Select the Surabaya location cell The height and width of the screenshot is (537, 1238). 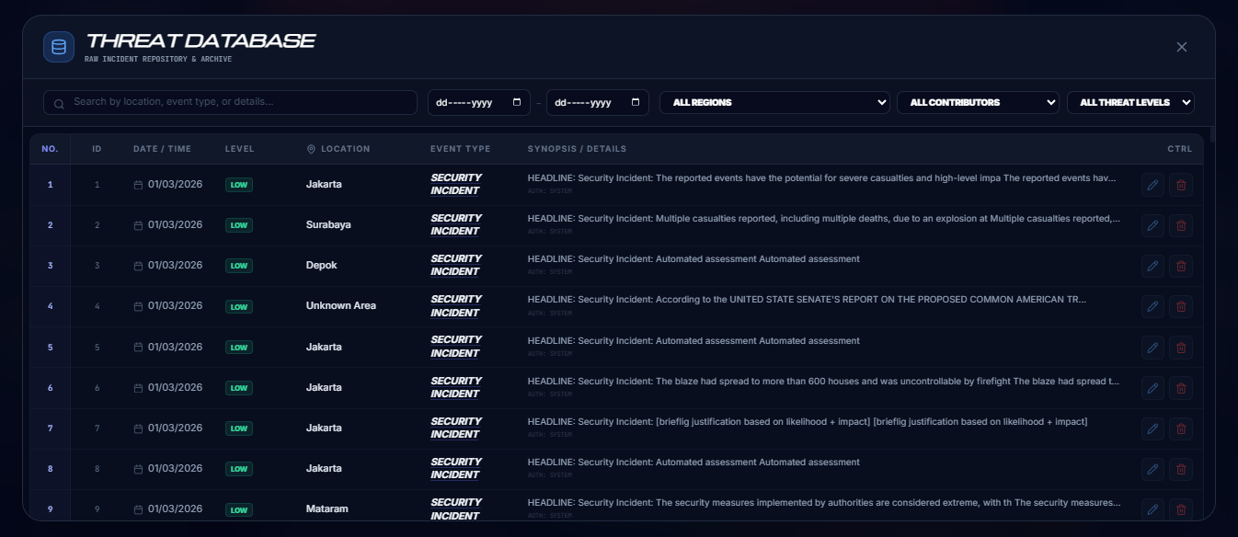(328, 224)
